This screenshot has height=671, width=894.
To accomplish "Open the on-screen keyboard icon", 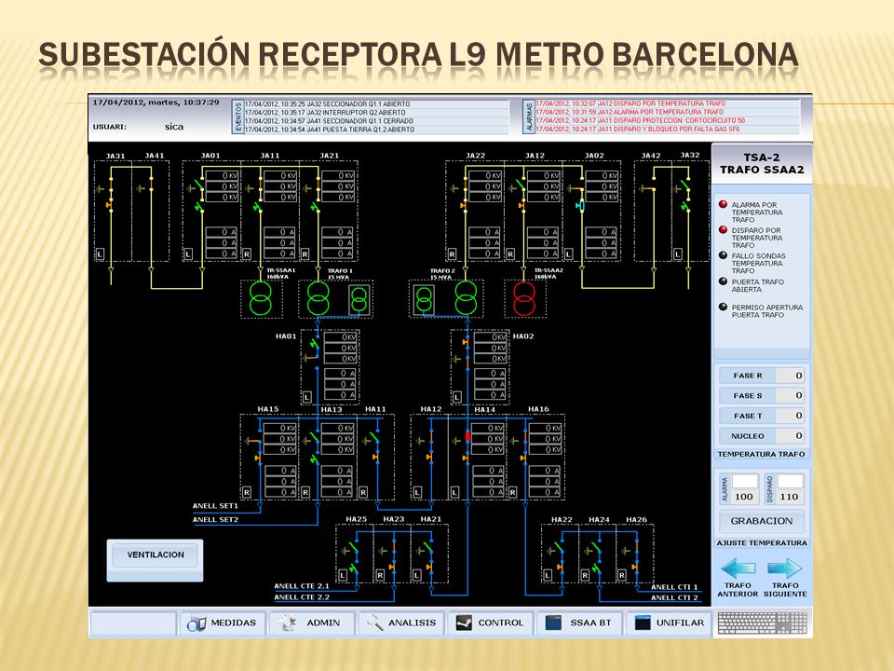I will point(763,623).
